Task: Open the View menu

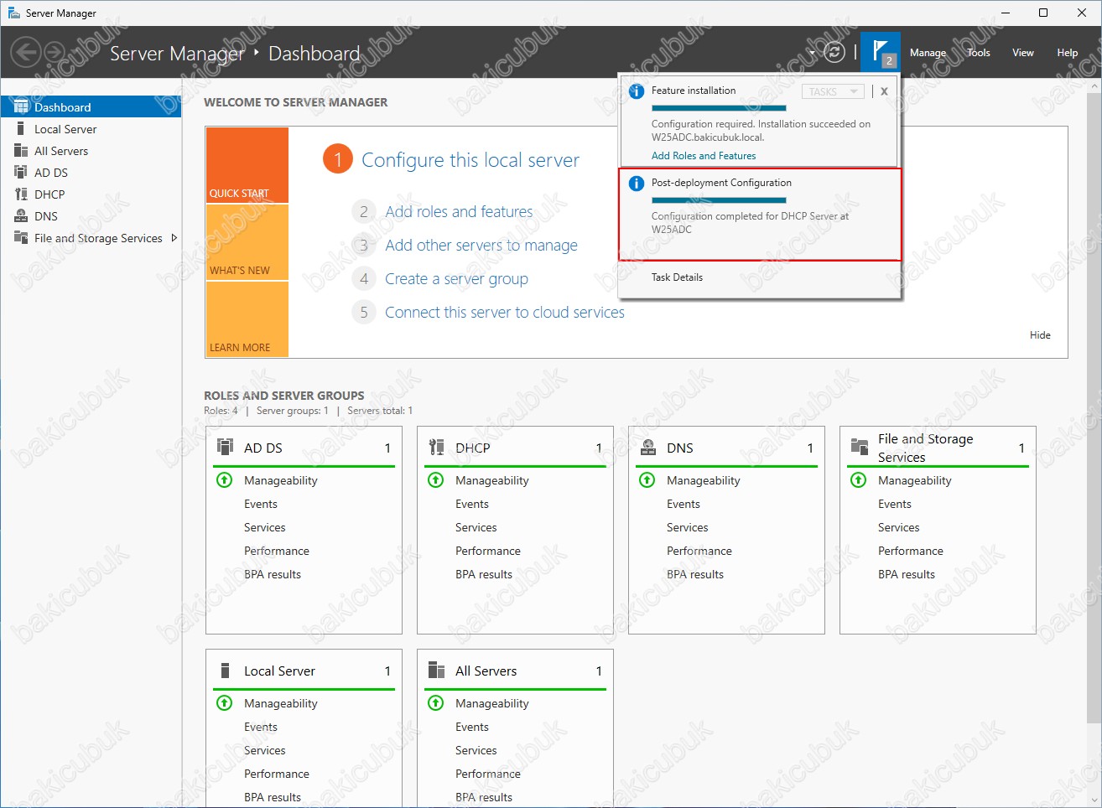Action: coord(1023,53)
